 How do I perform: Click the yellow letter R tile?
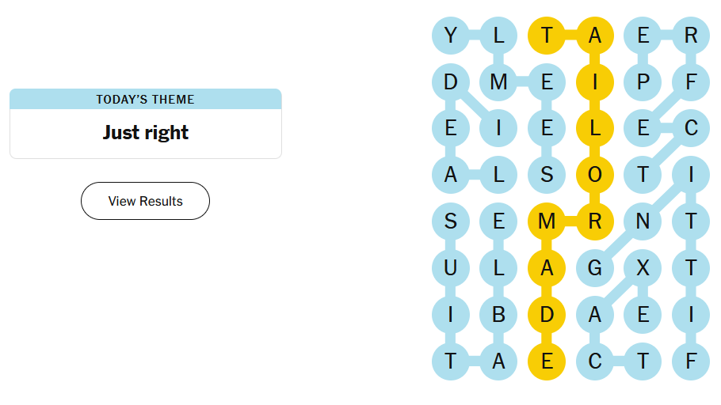point(595,221)
